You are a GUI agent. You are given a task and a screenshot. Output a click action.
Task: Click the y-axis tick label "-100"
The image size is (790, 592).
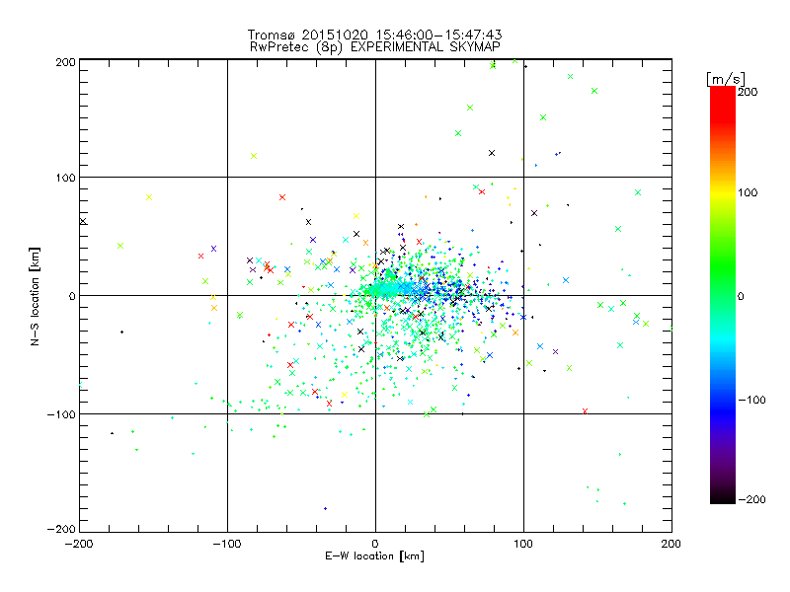tap(61, 414)
